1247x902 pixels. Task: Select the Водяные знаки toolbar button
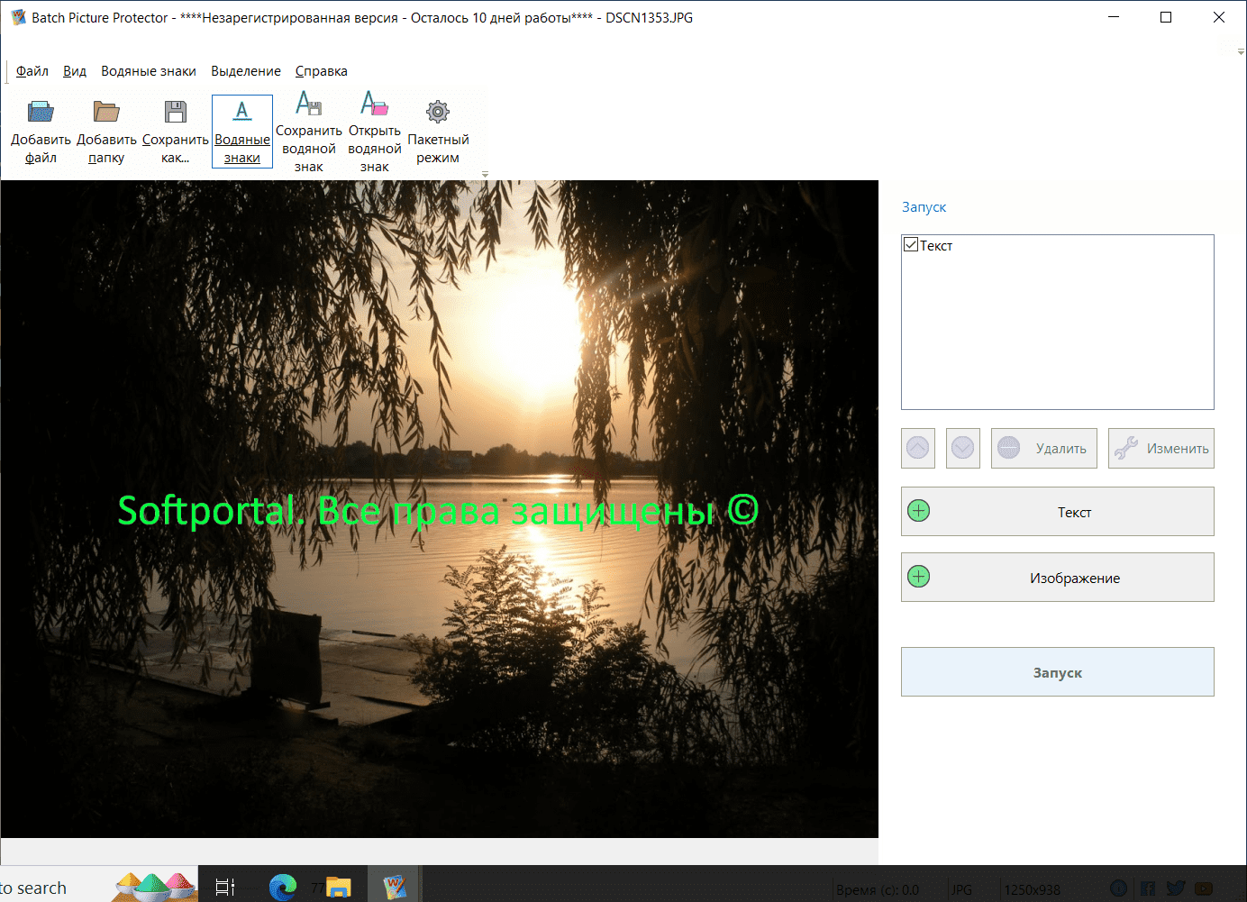(x=242, y=132)
